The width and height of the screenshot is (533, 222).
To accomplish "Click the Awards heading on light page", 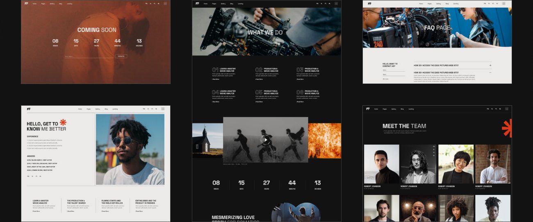I will coord(30,156).
